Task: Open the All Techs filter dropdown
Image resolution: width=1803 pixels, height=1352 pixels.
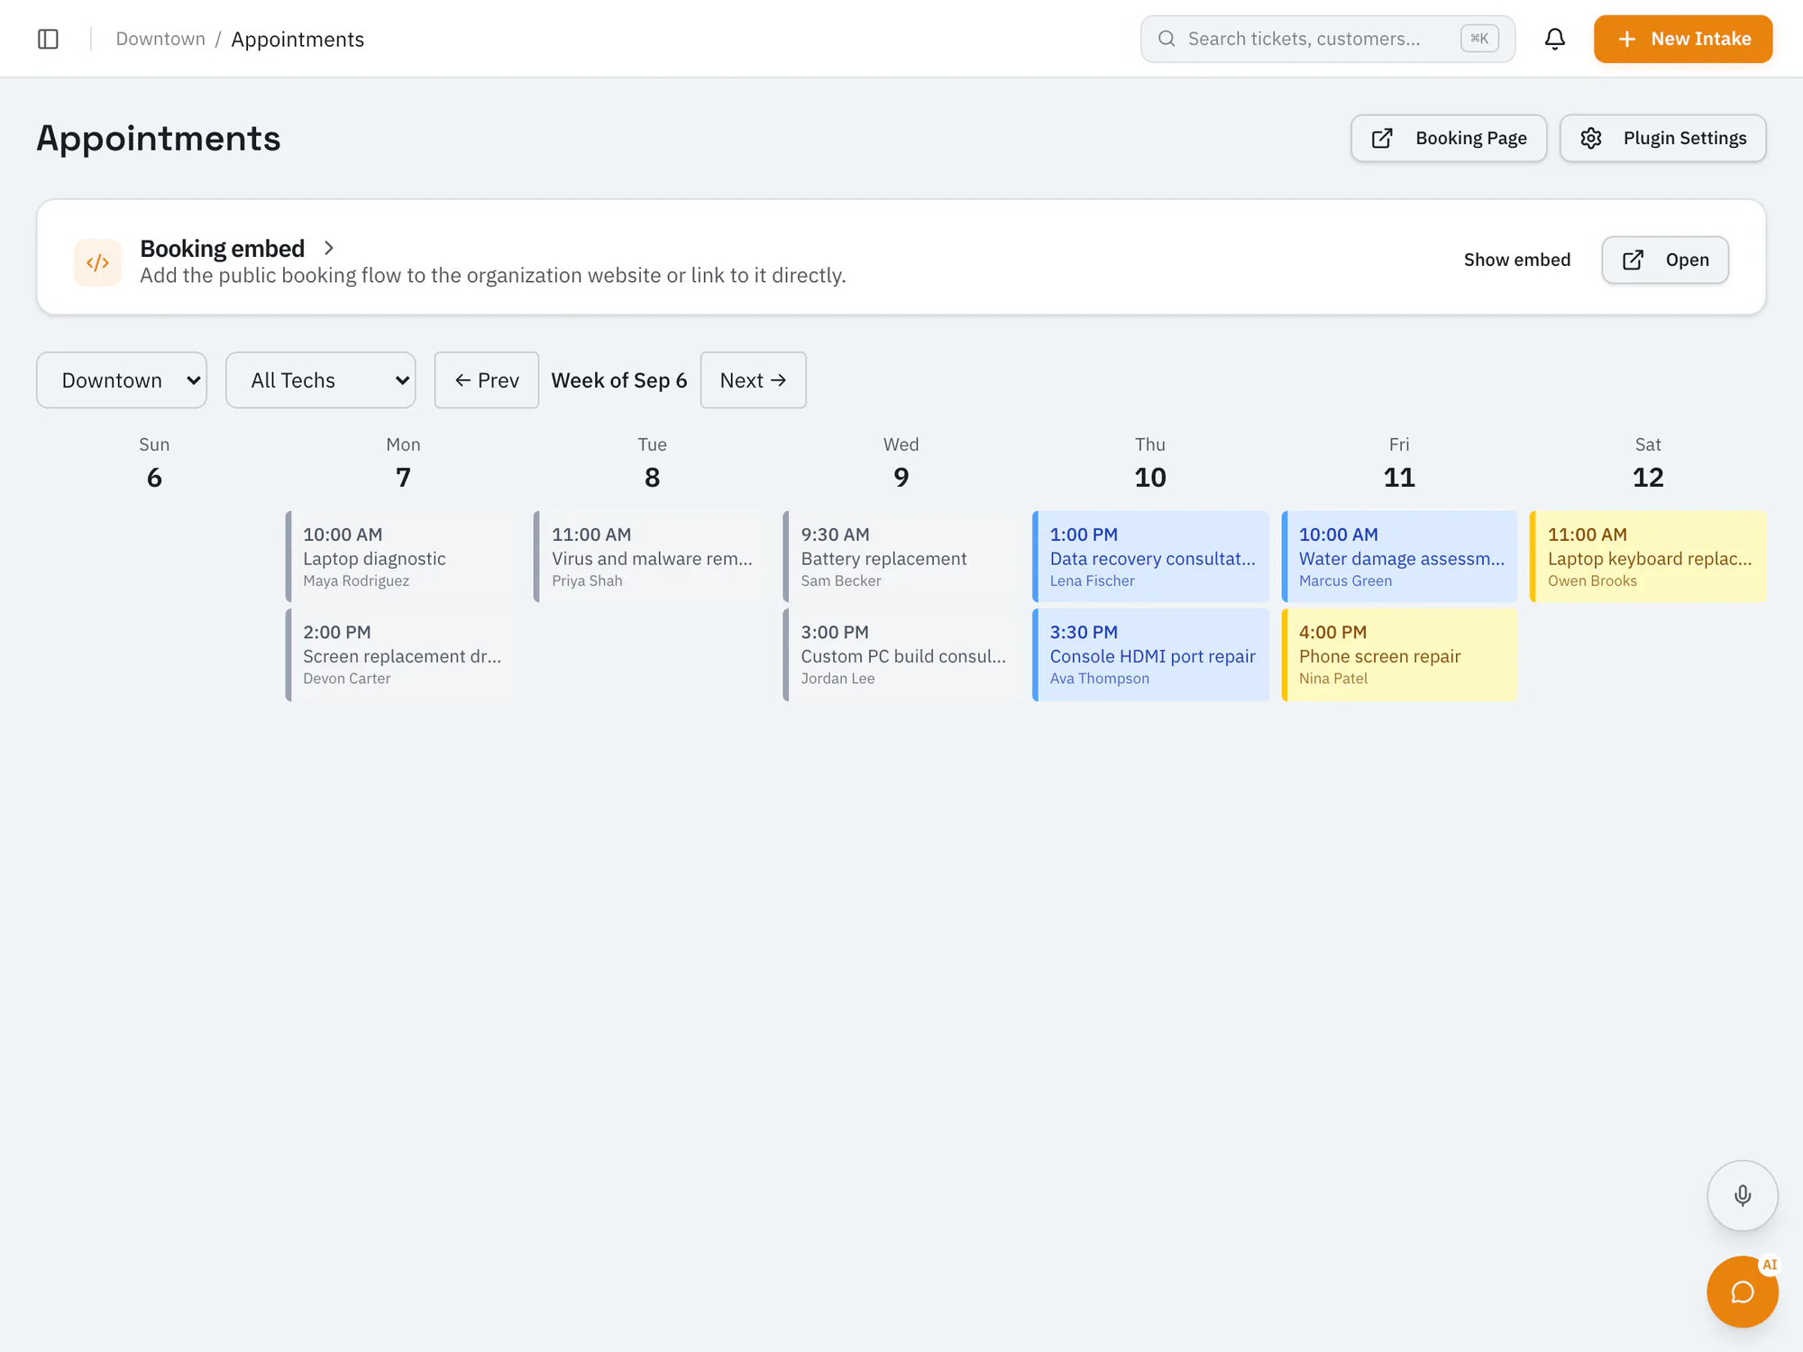Action: point(320,380)
